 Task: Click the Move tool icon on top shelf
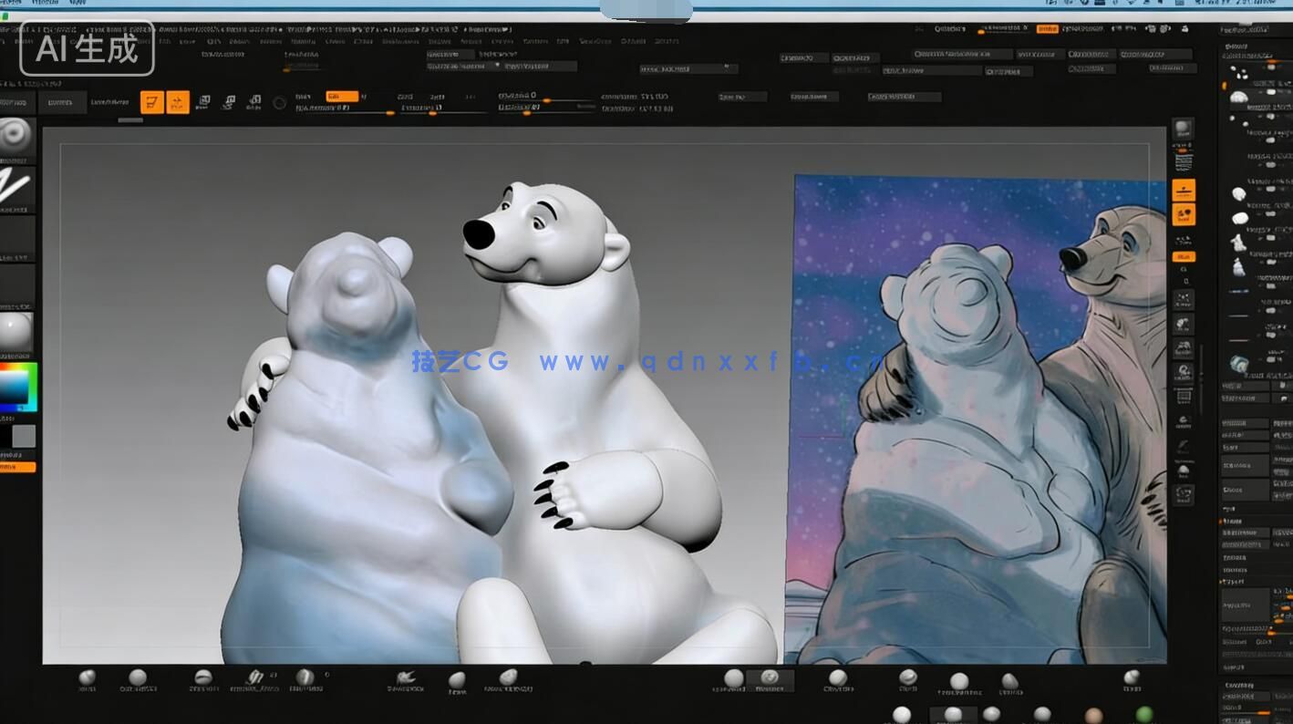[205, 102]
